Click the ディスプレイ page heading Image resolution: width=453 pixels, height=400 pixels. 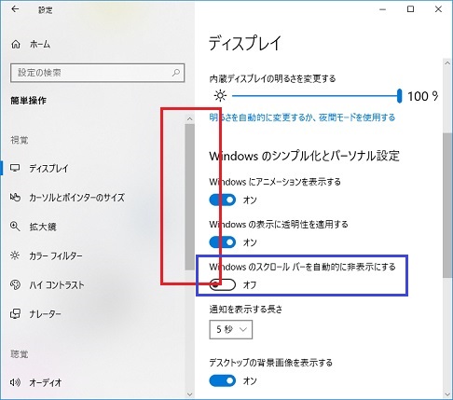(245, 43)
